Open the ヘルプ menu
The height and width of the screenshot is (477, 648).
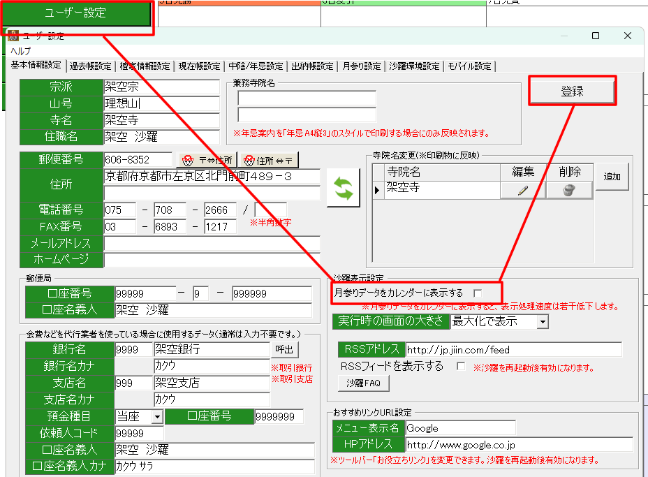pyautogui.click(x=21, y=51)
